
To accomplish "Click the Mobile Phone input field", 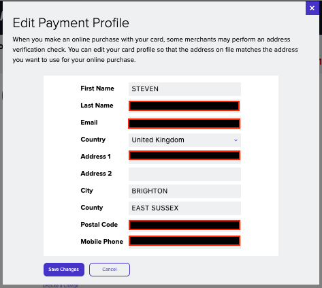I will pos(184,242).
